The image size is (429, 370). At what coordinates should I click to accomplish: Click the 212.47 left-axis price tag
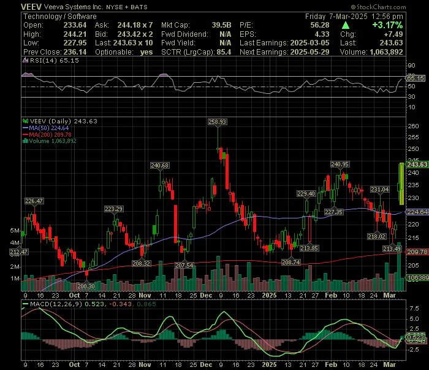coord(18,252)
